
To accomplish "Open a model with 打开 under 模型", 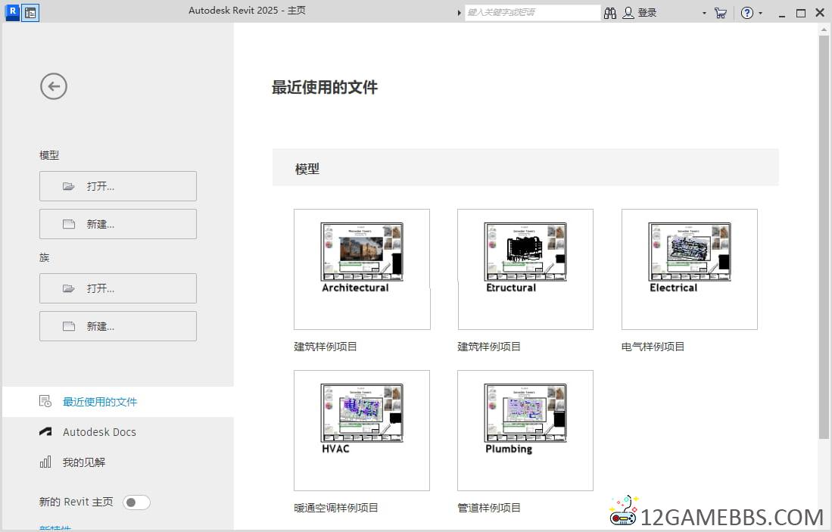I will tap(118, 186).
